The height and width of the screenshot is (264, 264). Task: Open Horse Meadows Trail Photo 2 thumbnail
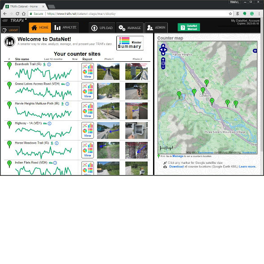tap(136, 150)
